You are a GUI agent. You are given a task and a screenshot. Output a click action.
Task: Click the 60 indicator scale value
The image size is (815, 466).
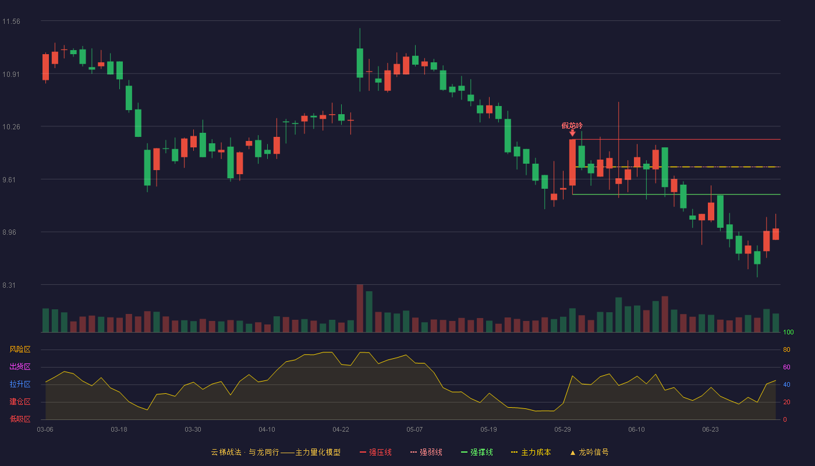pos(786,367)
